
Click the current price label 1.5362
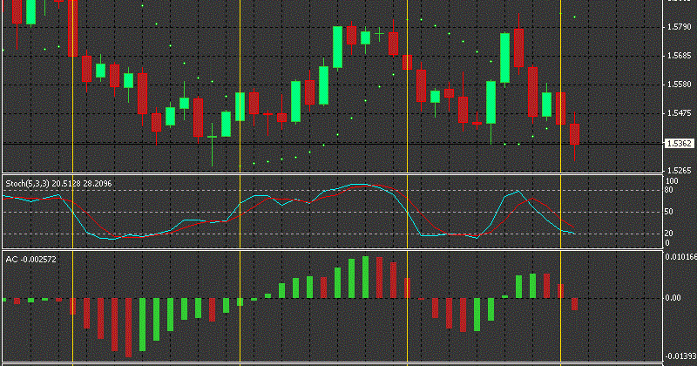tap(680, 144)
